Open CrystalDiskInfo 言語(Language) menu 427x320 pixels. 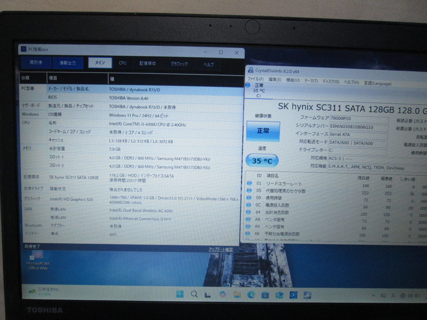(378, 83)
